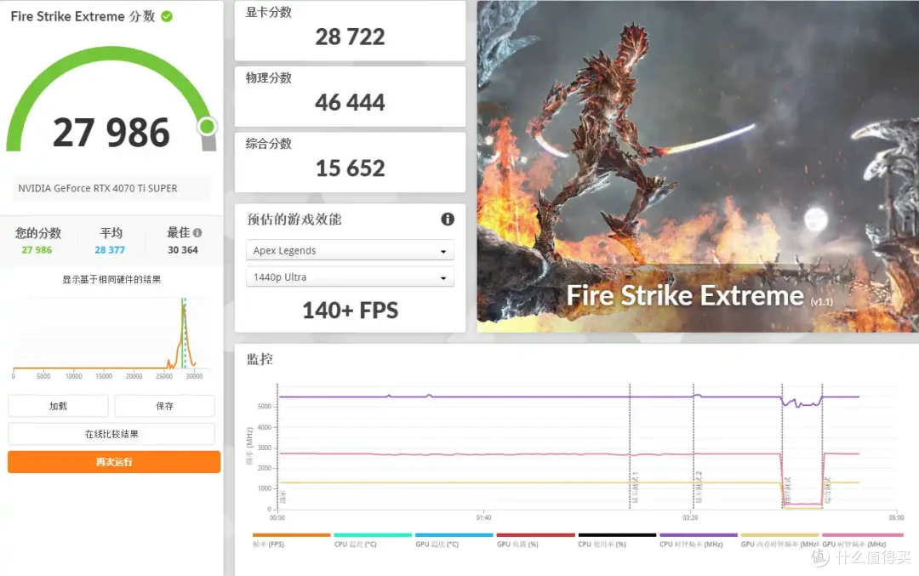Click the 显示基于相同硬件的结果 label

tap(111, 280)
